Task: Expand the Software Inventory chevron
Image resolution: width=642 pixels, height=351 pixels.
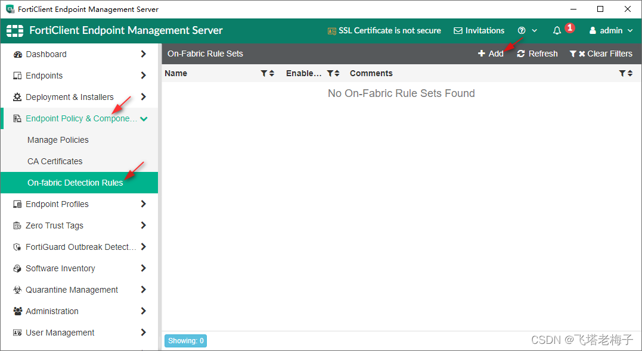Action: point(143,268)
